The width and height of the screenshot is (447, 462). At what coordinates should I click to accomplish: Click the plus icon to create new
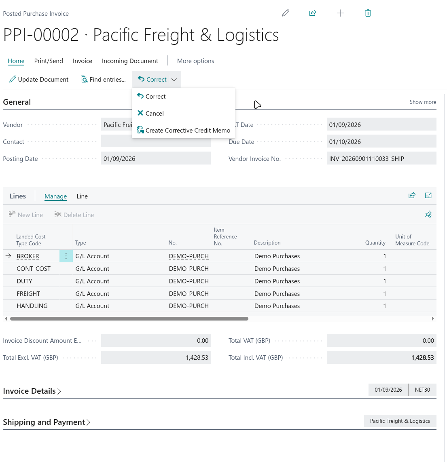point(340,13)
